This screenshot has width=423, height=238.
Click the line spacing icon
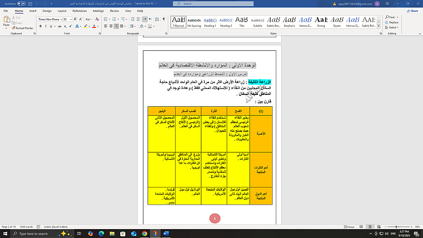[131, 26]
